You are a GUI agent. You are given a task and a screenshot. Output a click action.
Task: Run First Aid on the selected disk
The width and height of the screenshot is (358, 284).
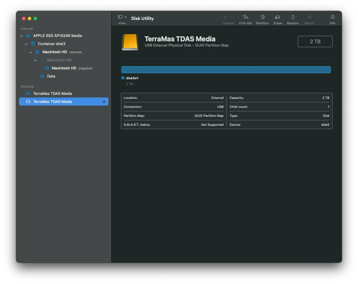[x=245, y=17]
